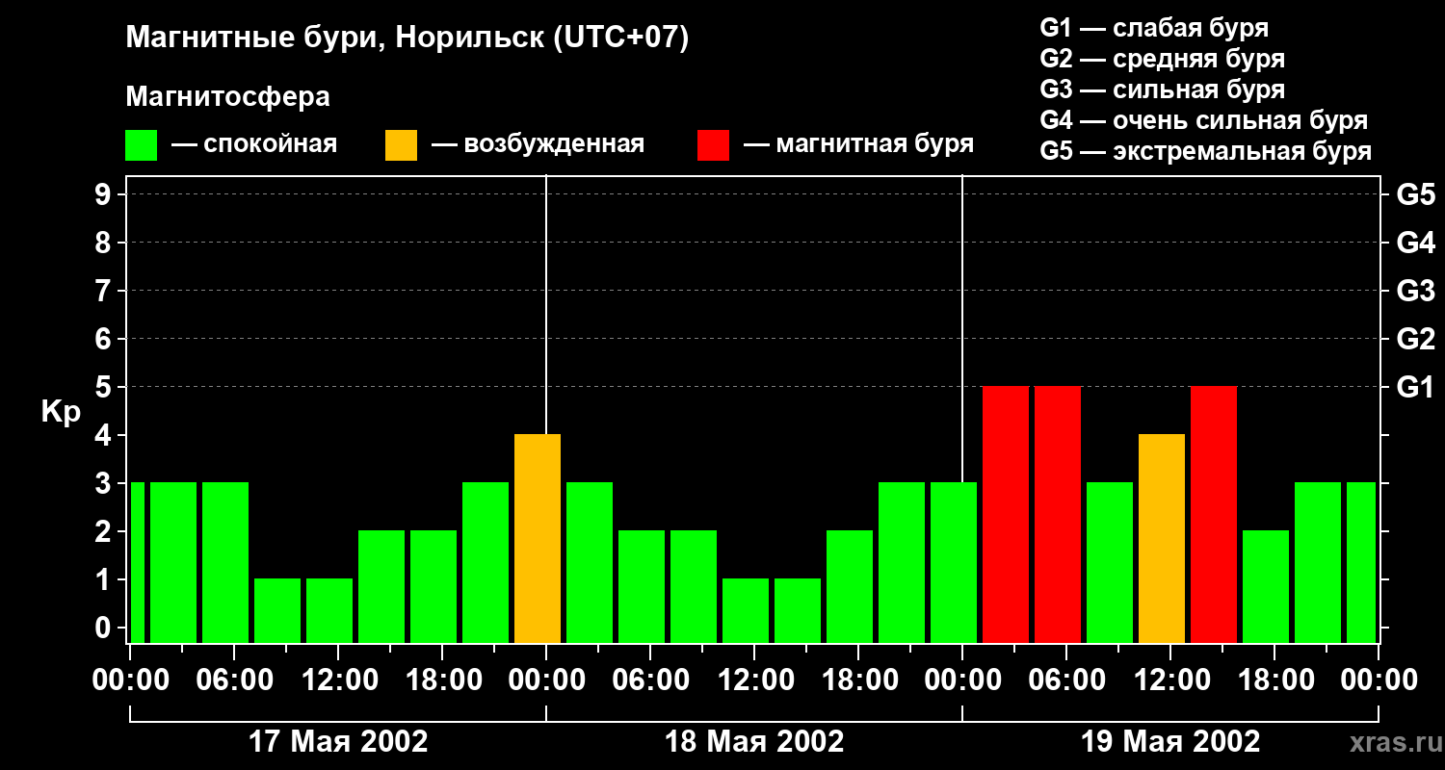Screen dimensions: 1445x770
Task: Click the orange 'возбужденная' legend swatch
Action: [x=401, y=144]
